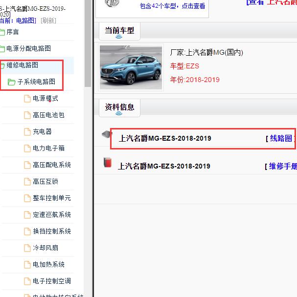
Task: Click the 整车控制单元 page icon
Action: (27, 198)
